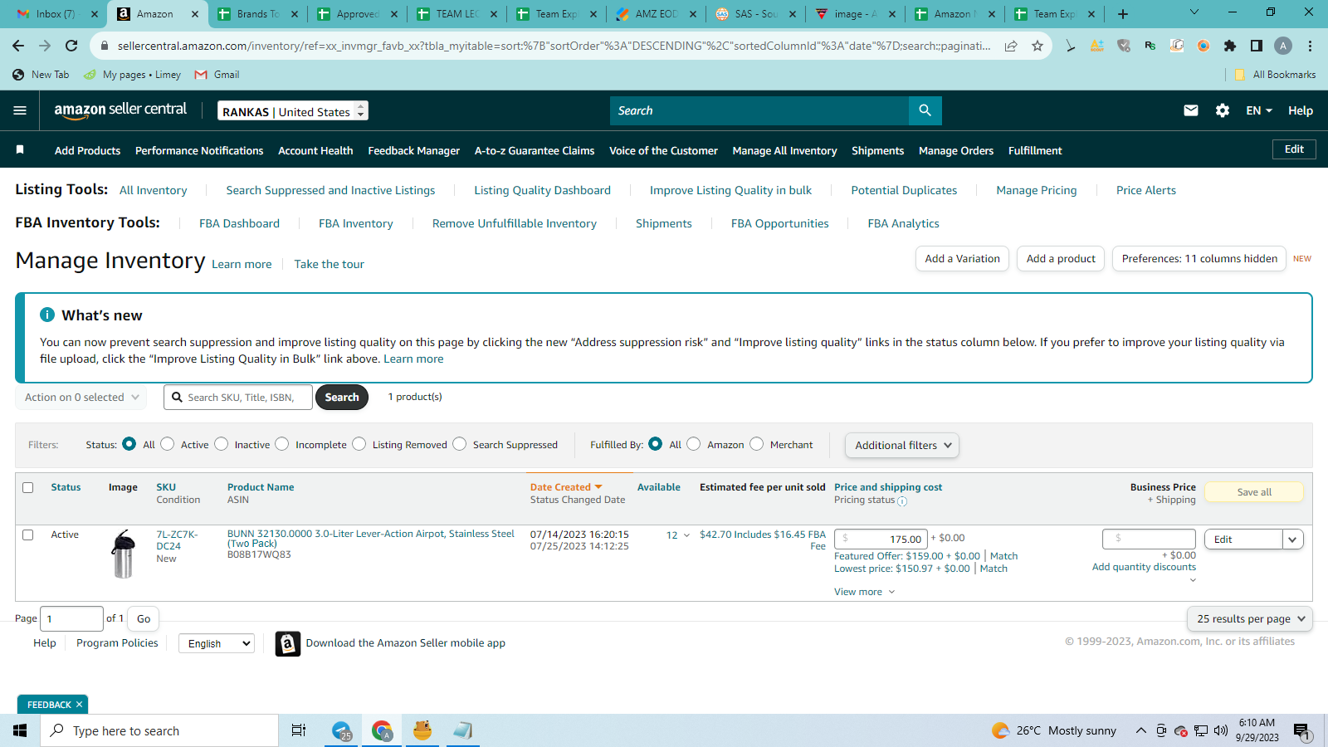Screen dimensions: 1328x747
Task: Open Listing Quality Dashboard link
Action: (x=542, y=190)
